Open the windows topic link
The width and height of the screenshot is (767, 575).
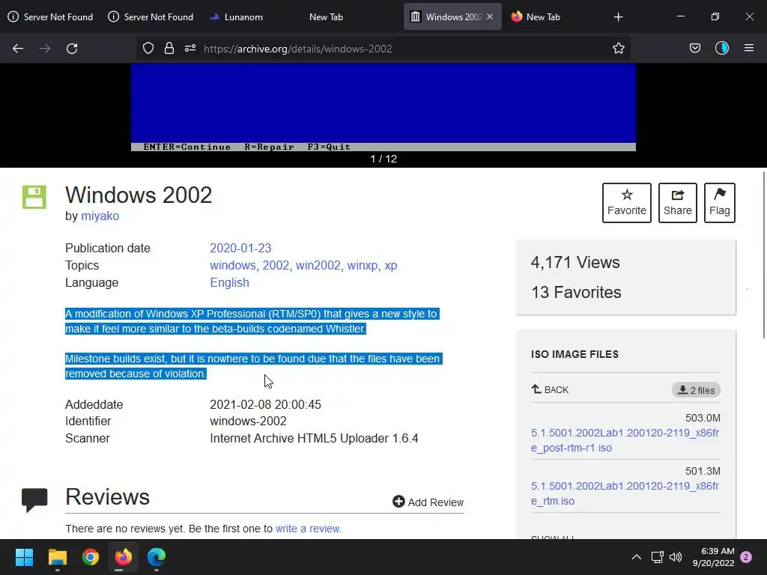click(232, 266)
